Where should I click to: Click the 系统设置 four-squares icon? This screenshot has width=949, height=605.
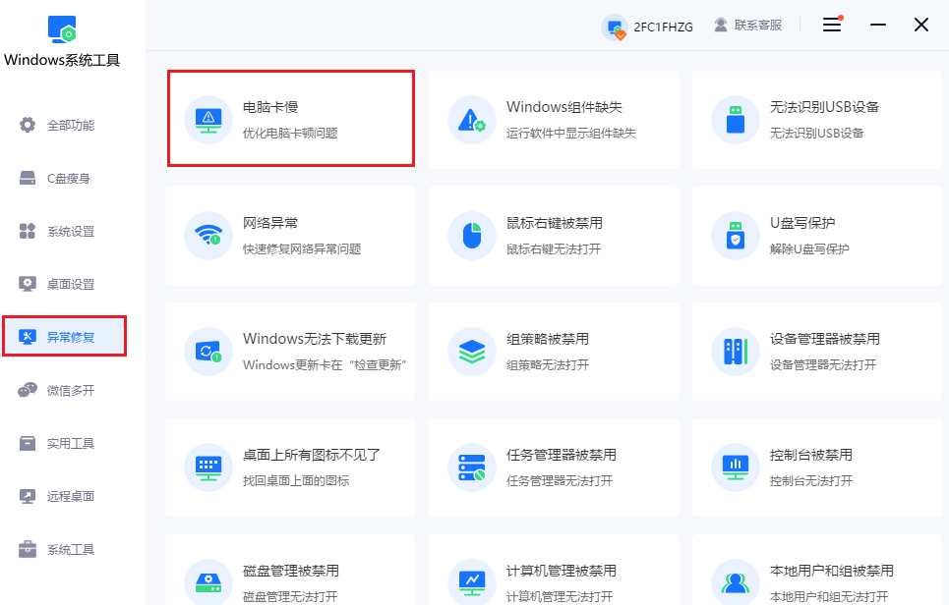pos(28,231)
